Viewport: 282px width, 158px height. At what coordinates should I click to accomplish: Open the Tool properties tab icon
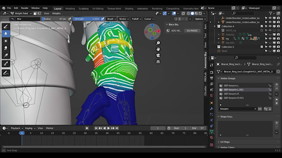(x=211, y=65)
